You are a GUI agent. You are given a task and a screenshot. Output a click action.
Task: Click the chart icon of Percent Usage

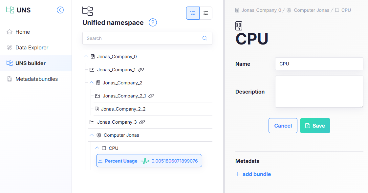click(x=100, y=161)
